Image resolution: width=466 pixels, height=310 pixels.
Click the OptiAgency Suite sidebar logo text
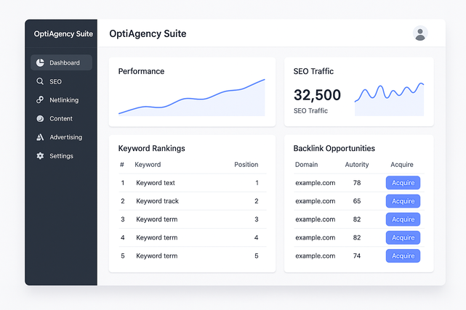pos(63,34)
